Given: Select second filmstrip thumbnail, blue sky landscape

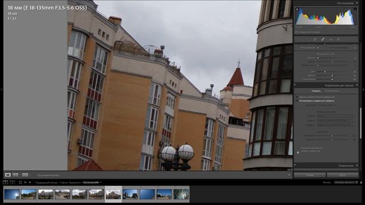Looking at the screenshot, I should pos(29,194).
